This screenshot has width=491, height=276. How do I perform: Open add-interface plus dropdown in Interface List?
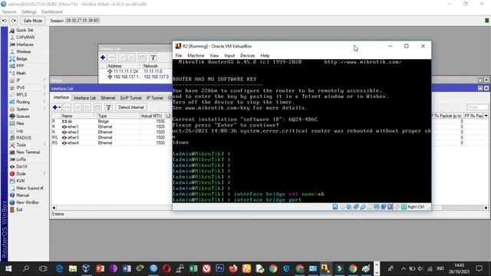click(57, 107)
